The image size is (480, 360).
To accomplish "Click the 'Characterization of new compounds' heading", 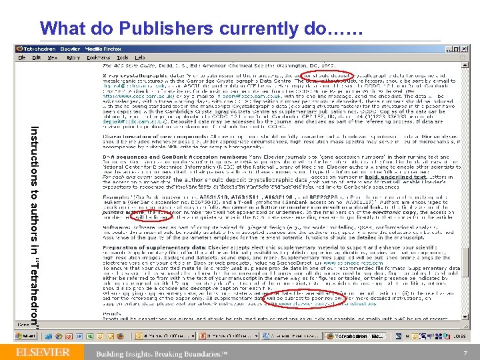I will tap(156, 137).
